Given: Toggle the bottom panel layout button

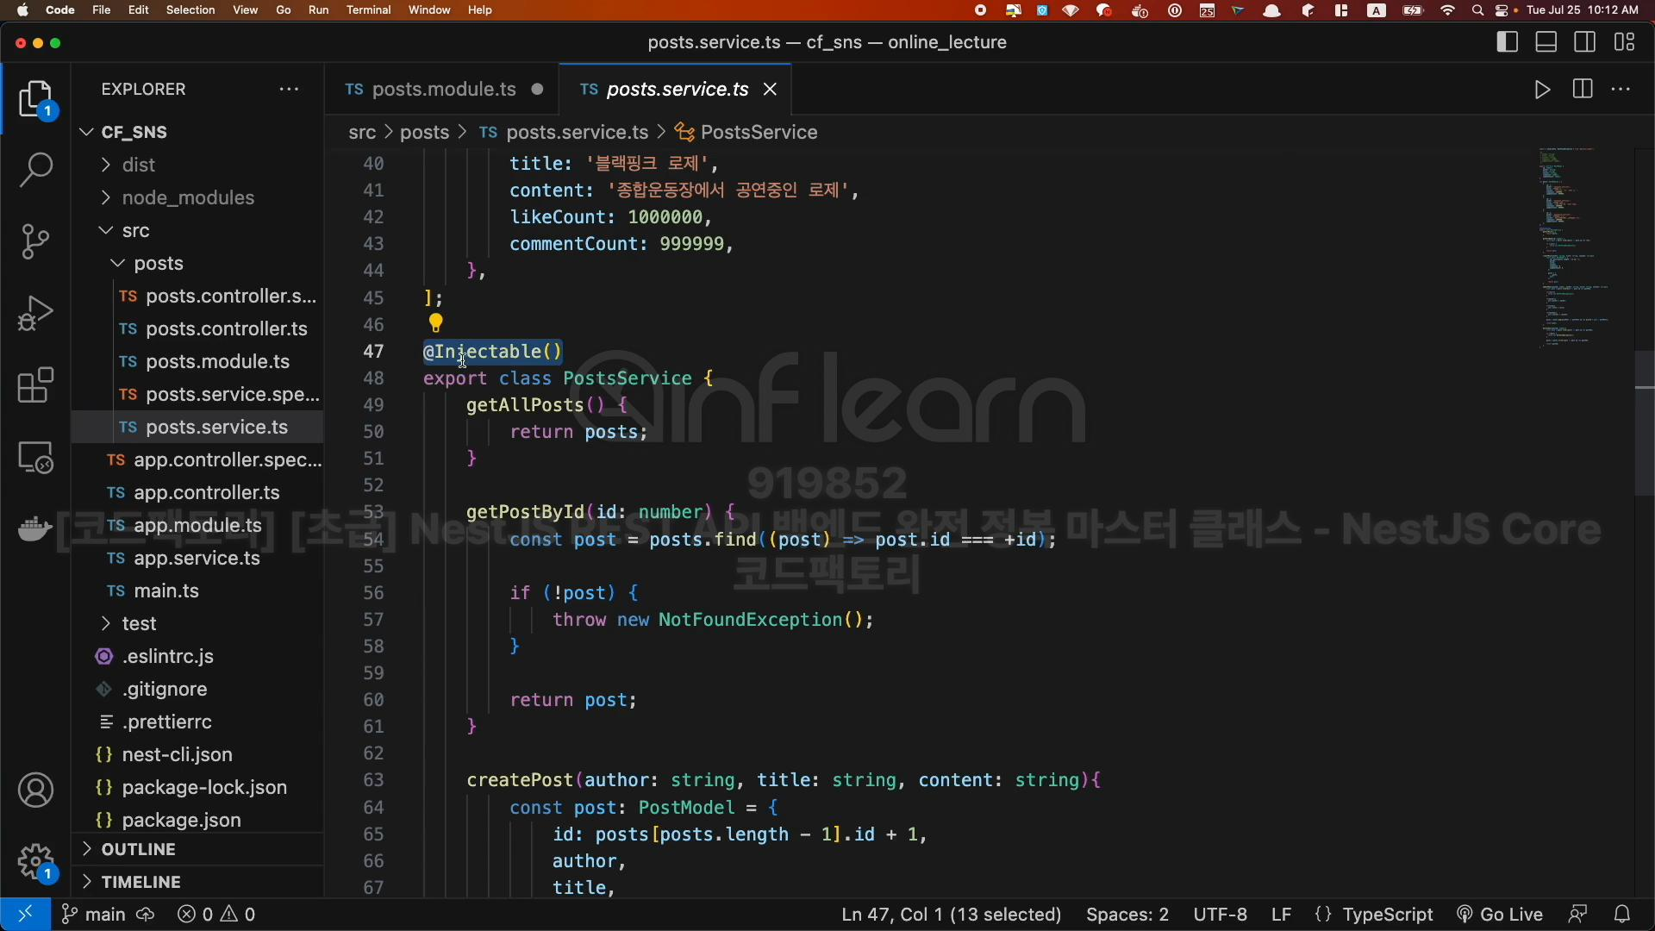Looking at the screenshot, I should pos(1546,42).
